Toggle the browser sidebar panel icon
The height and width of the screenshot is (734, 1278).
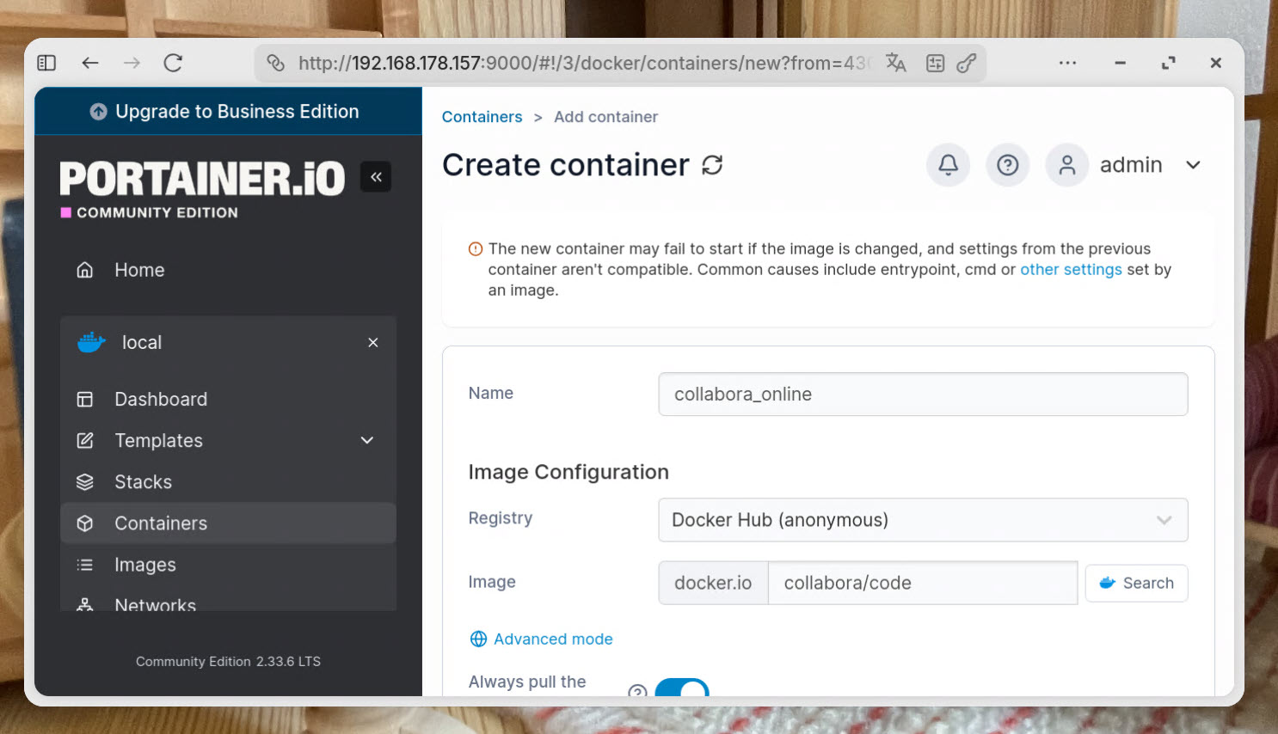[x=46, y=63]
